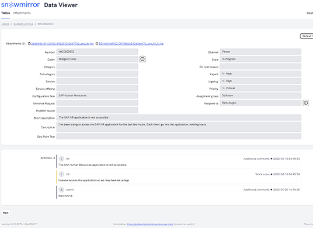Switch to the Tables tab
The image size is (313, 228).
coord(6,13)
